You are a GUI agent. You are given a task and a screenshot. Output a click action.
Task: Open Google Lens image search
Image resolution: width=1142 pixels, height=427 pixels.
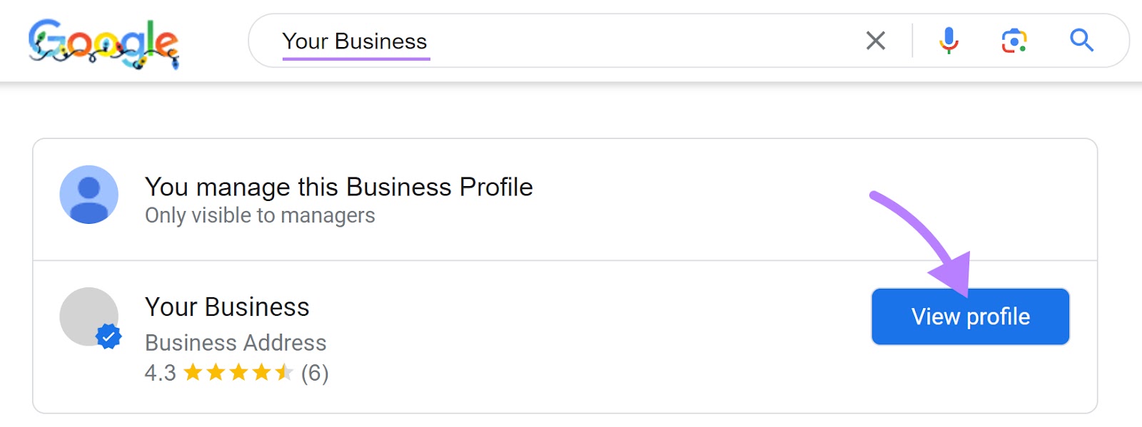1013,41
